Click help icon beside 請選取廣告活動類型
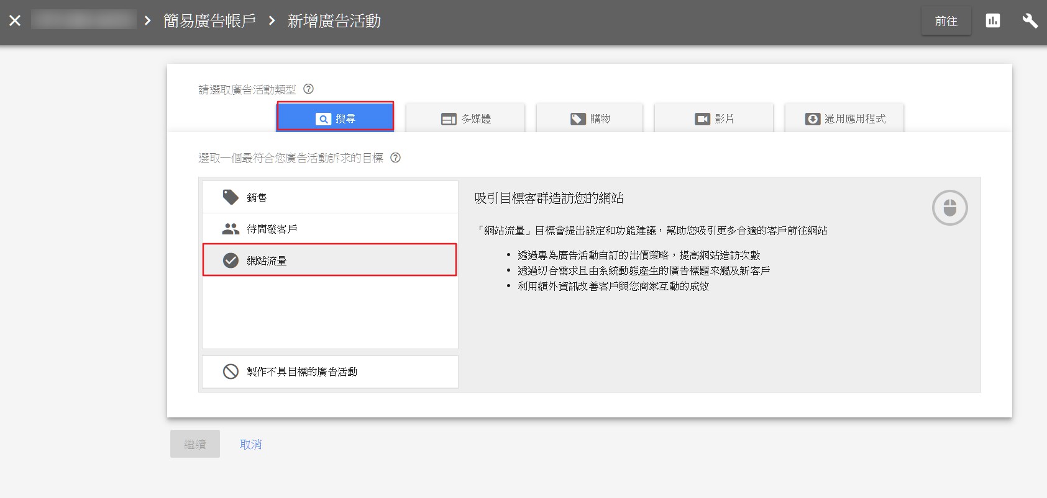This screenshot has height=498, width=1047. [x=308, y=89]
